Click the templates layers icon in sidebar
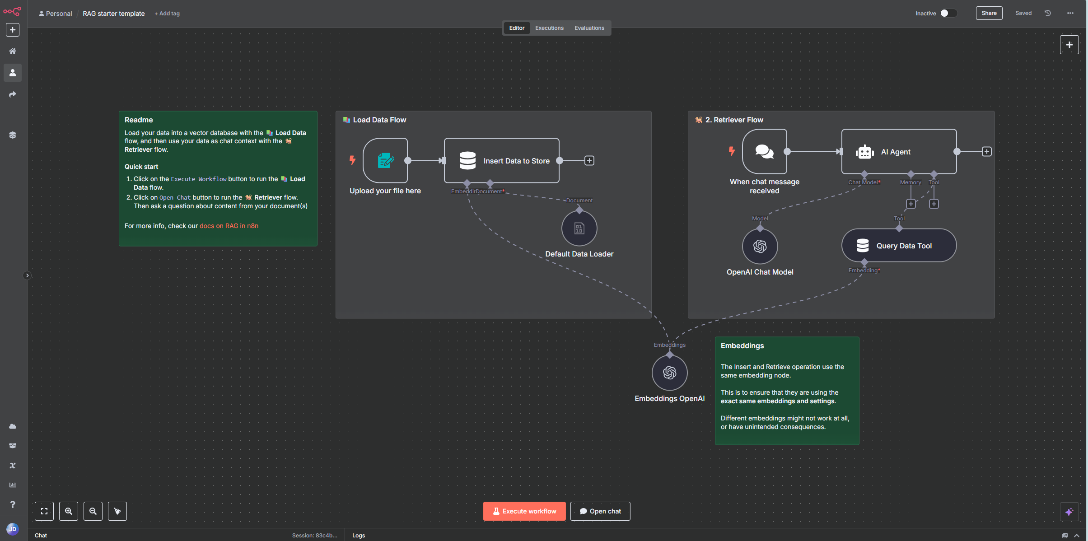 [x=13, y=135]
